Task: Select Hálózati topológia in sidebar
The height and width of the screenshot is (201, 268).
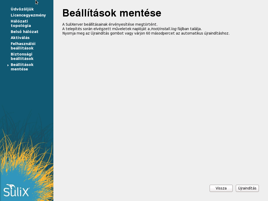Action: click(21, 23)
